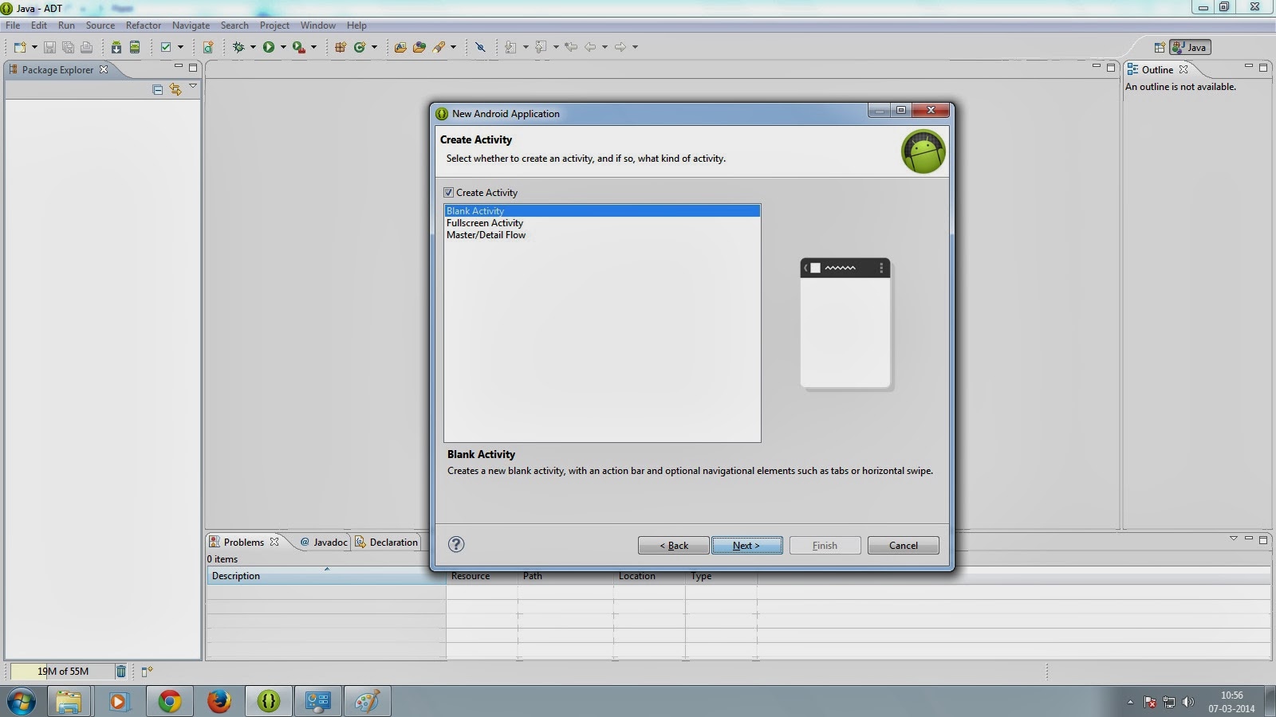The width and height of the screenshot is (1276, 717).
Task: Click the Next button in the dialog
Action: (746, 546)
